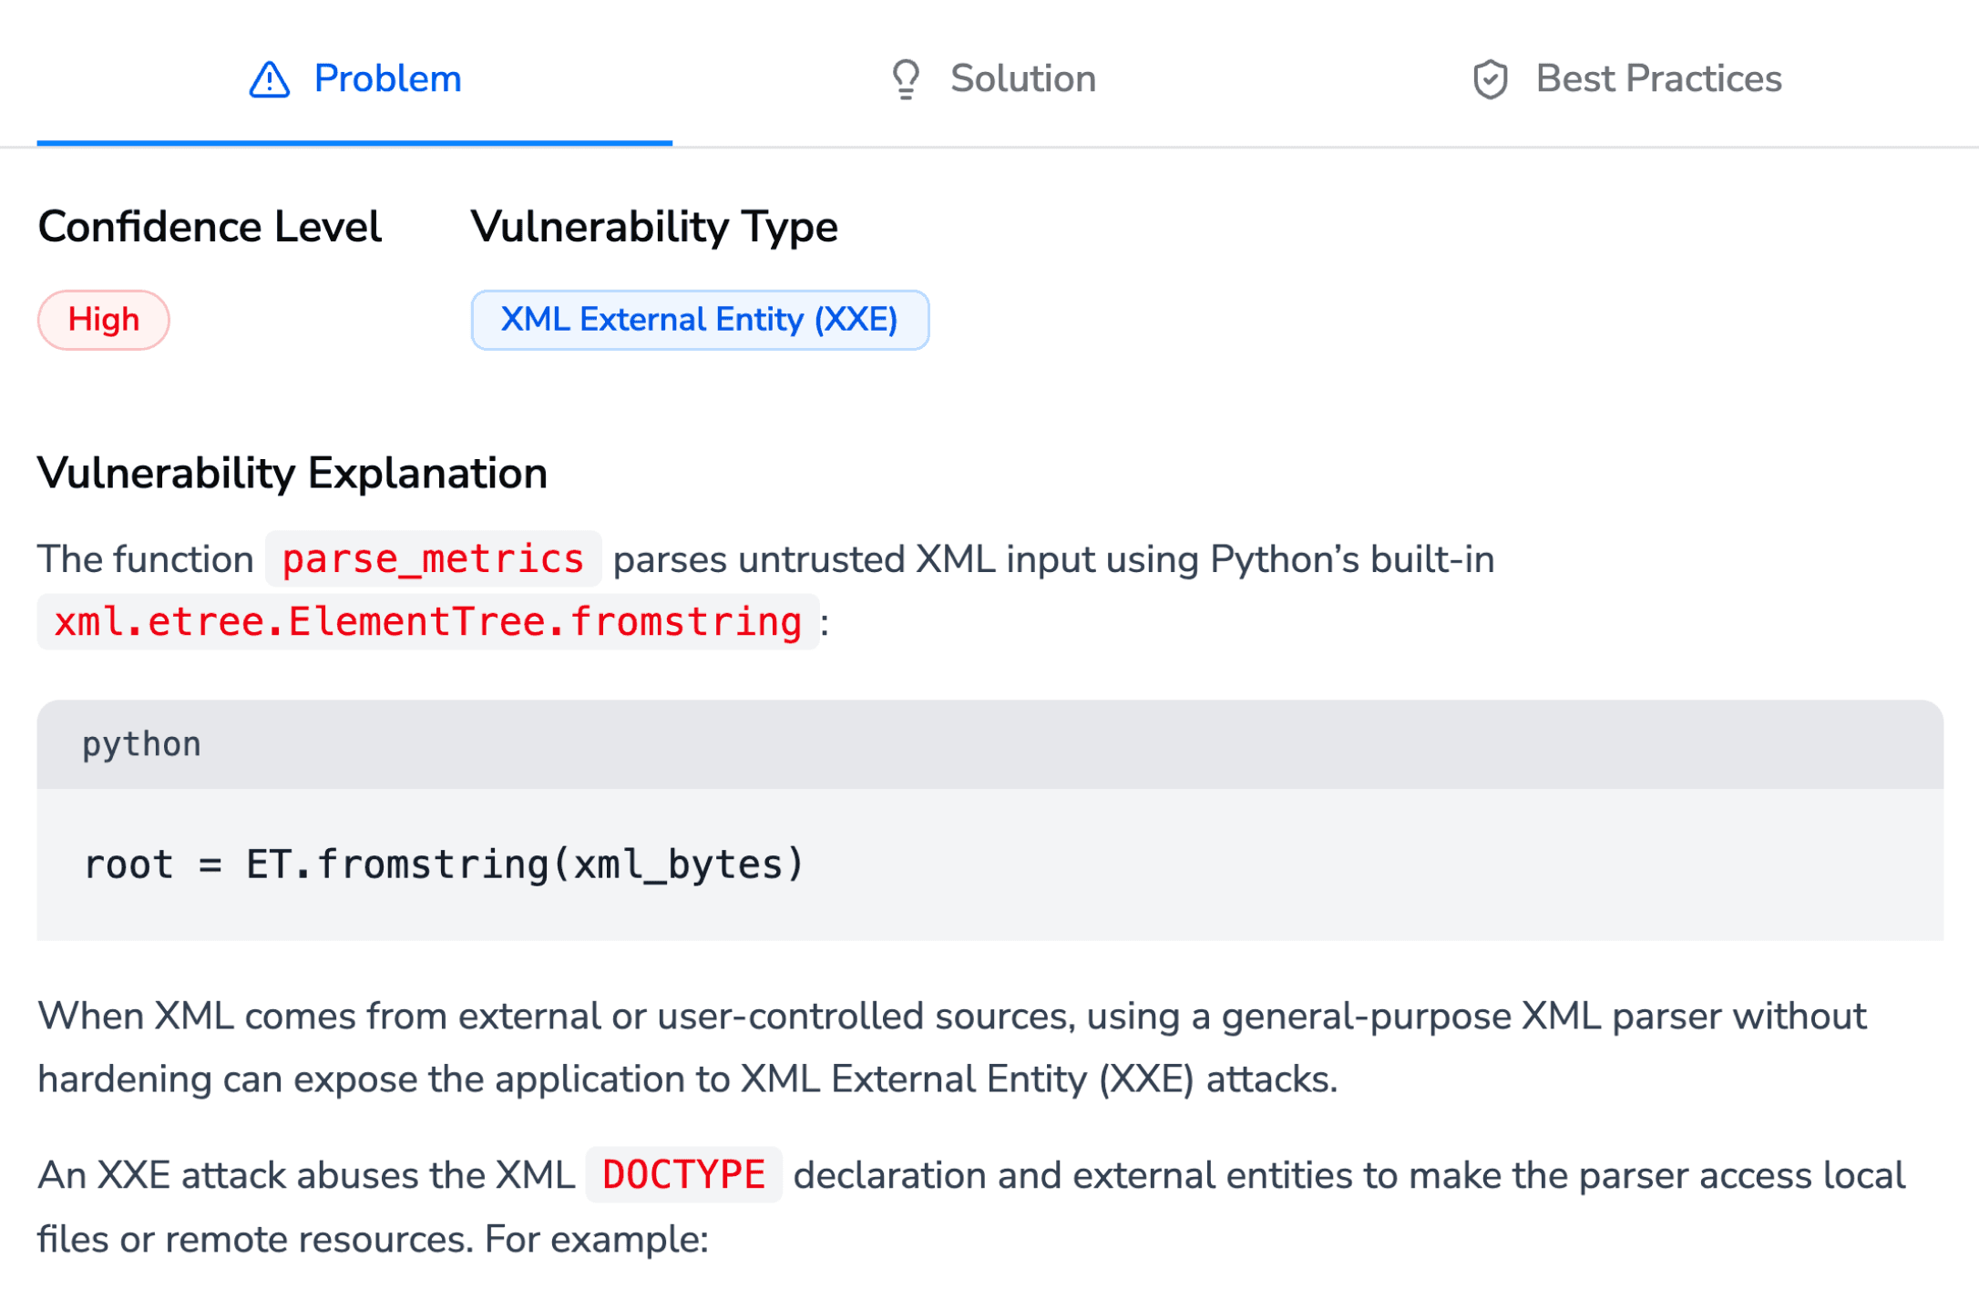This screenshot has width=1979, height=1299.
Task: Click the xml.etree.ElementTree.fromstring inline code
Action: (x=428, y=622)
